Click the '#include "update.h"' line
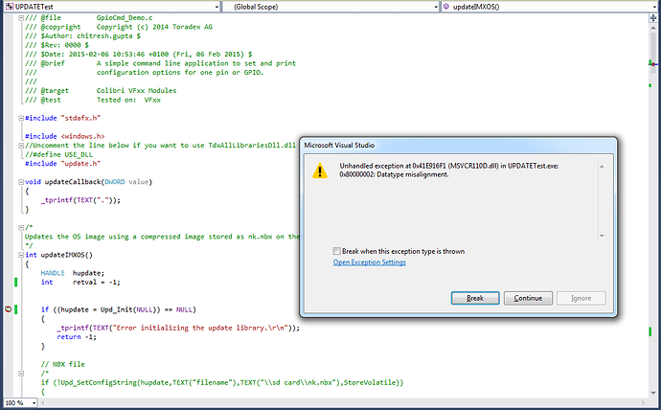The image size is (661, 410). pyautogui.click(x=63, y=164)
